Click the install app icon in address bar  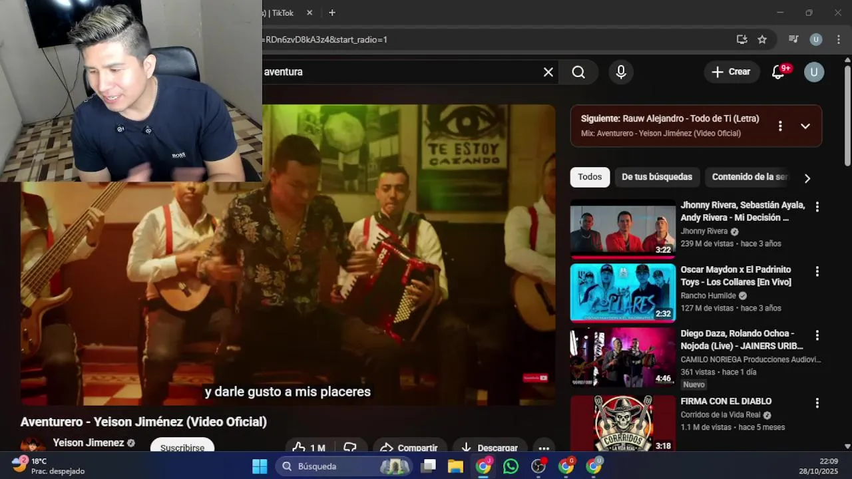[x=742, y=39]
